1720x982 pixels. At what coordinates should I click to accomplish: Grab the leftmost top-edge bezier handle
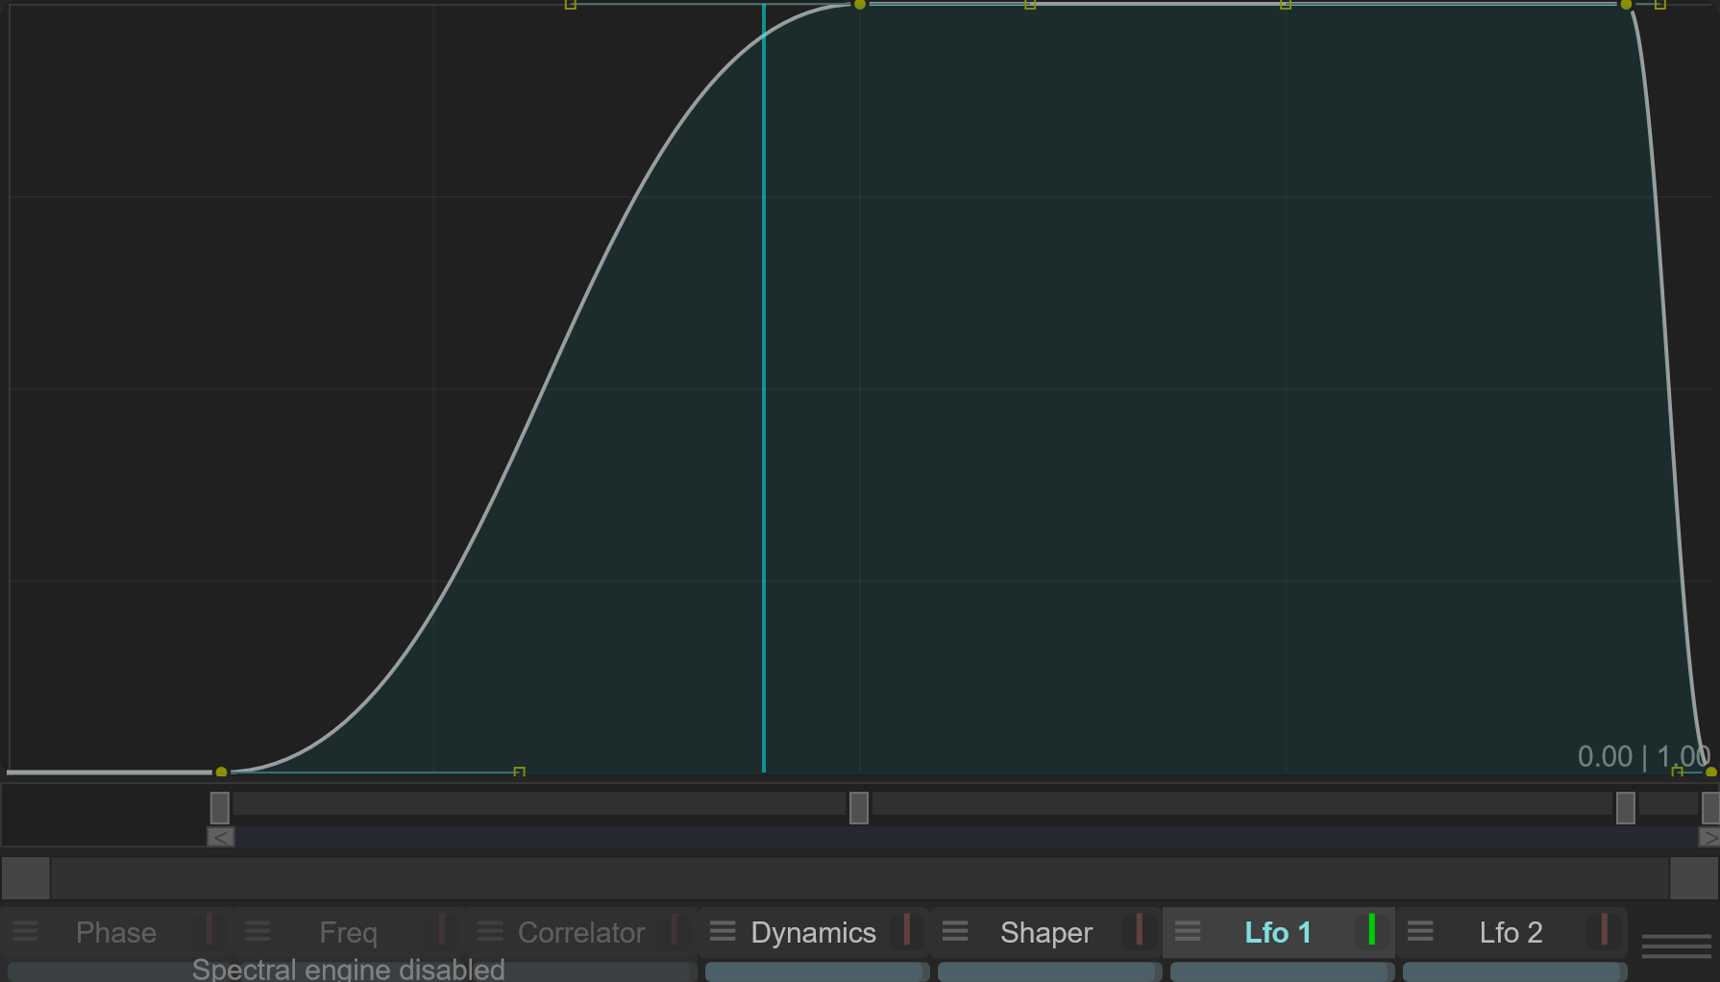click(x=571, y=5)
